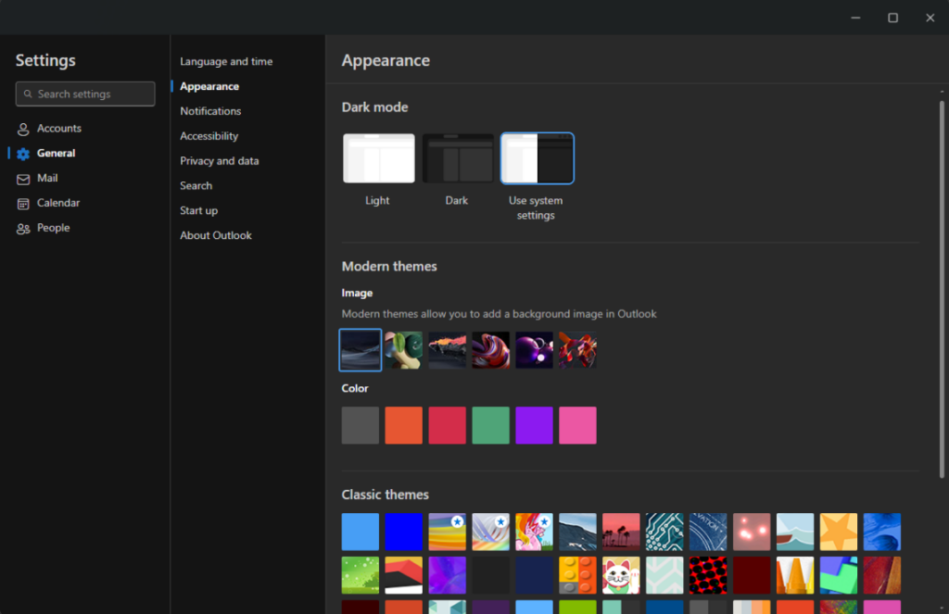Pick the pink modern color swatch
This screenshot has height=614, width=949.
tap(578, 425)
